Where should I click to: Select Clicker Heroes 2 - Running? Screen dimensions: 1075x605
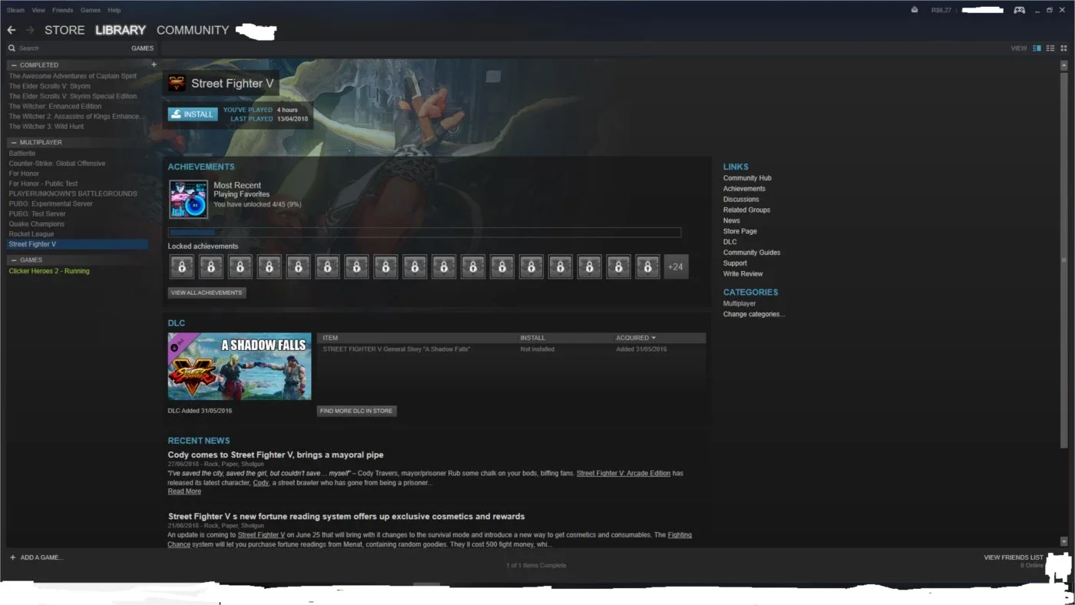(x=49, y=271)
